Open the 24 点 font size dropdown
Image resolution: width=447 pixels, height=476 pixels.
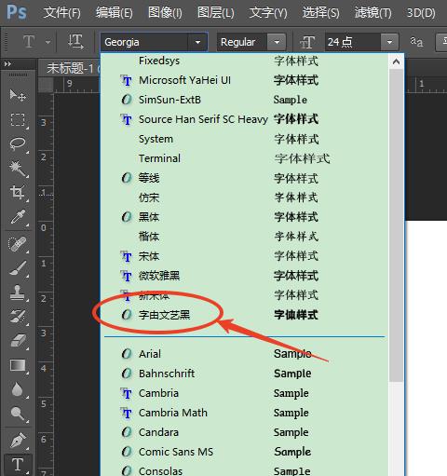[x=389, y=42]
